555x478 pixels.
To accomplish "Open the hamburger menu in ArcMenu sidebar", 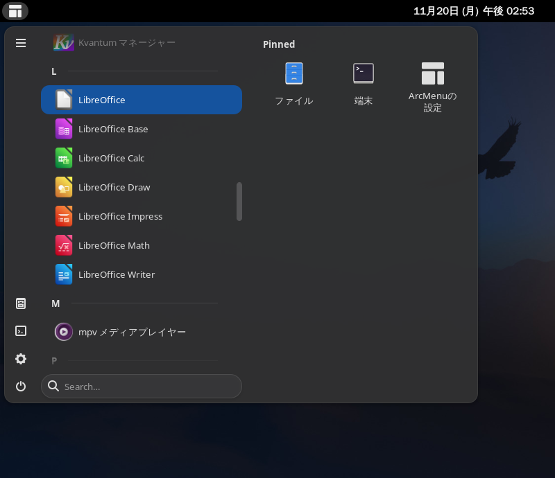I will click(x=21, y=43).
